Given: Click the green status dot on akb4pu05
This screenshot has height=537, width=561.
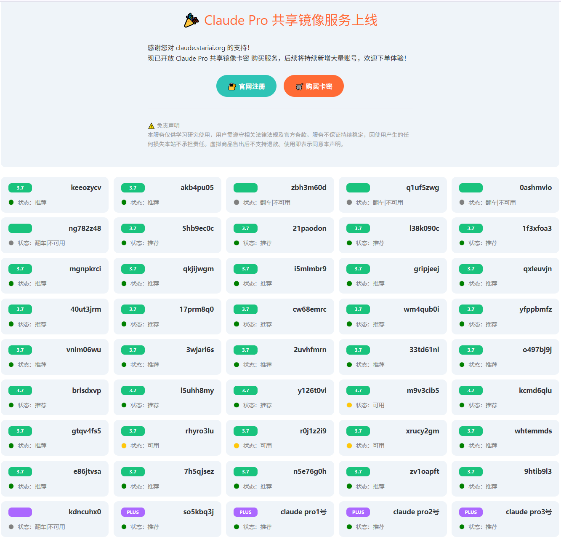Looking at the screenshot, I should coord(124,203).
